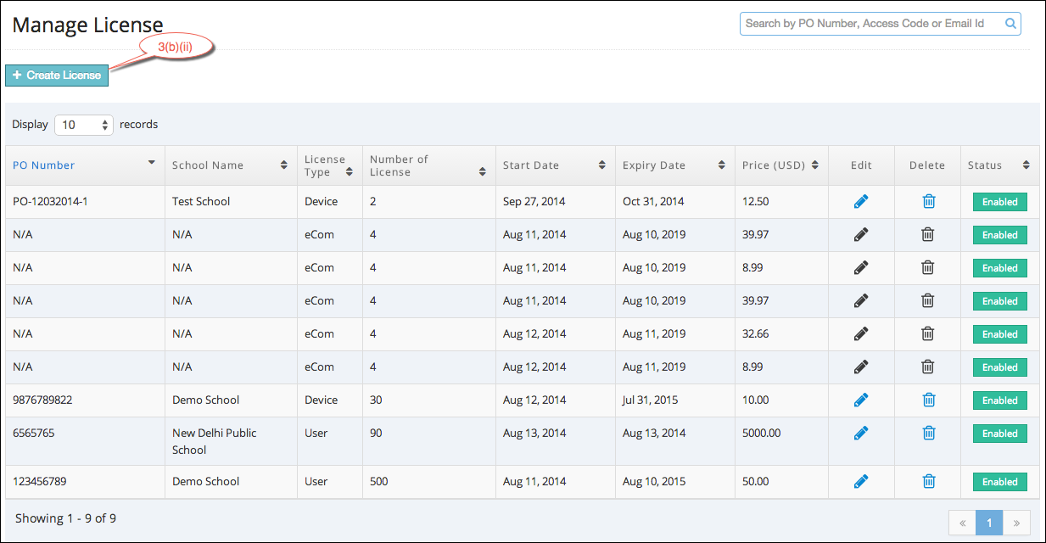
Task: Edit the 8.99 license starting Aug 12, 2014
Action: point(861,367)
